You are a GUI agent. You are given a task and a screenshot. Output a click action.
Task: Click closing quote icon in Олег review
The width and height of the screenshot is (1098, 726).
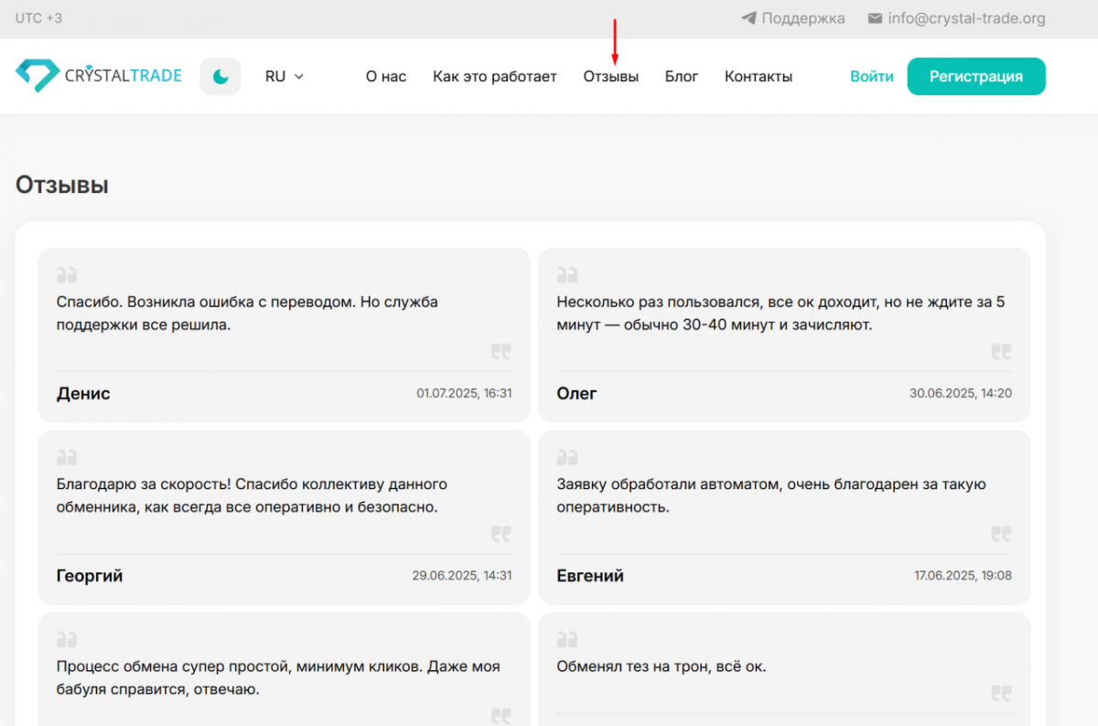[x=1001, y=351]
